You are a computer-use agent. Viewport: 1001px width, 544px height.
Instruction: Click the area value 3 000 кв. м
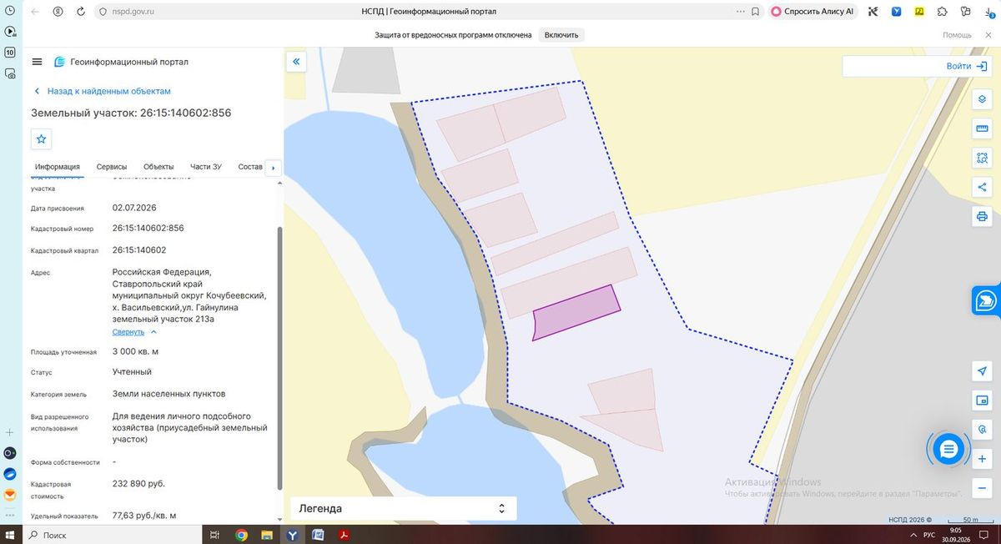click(x=135, y=351)
